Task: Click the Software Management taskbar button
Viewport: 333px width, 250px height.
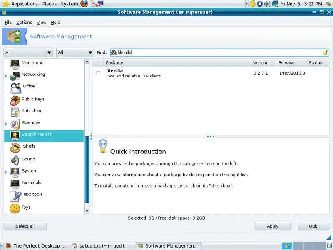Action: 169,246
